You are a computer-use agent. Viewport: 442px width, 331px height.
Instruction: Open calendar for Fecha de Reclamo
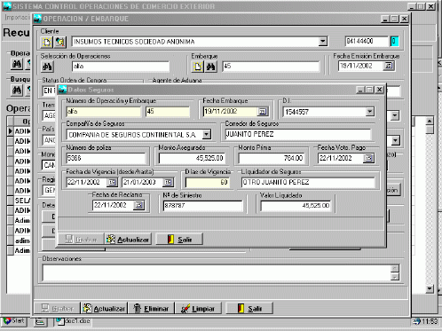click(x=138, y=205)
